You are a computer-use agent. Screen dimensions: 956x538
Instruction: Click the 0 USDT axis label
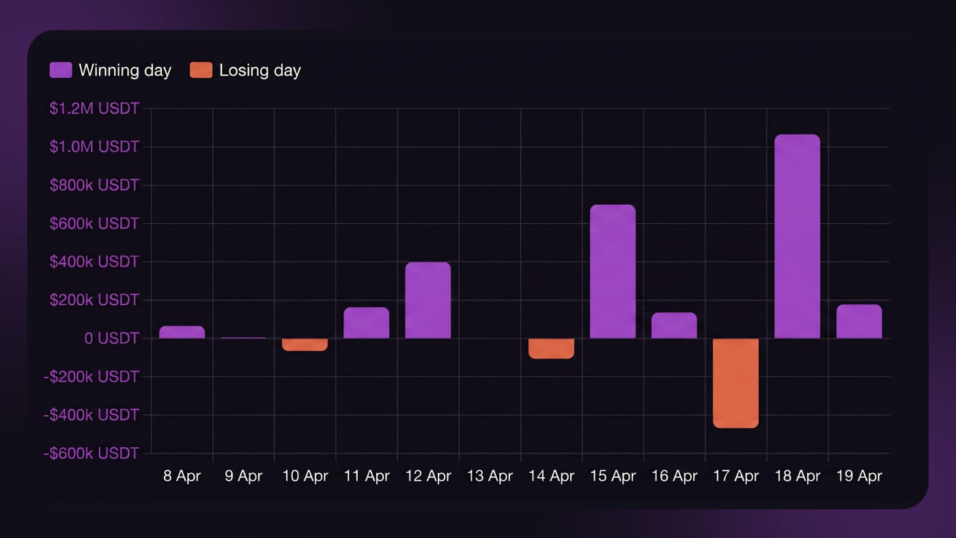(x=112, y=338)
